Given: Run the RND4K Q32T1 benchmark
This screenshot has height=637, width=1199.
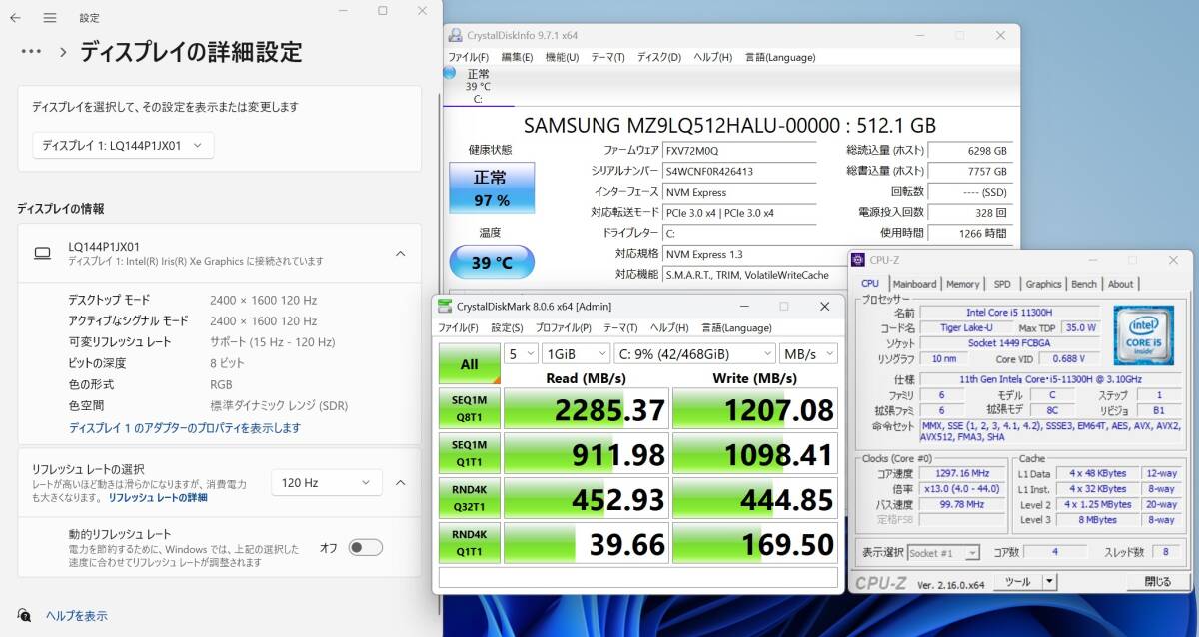Looking at the screenshot, I should pyautogui.click(x=469, y=499).
